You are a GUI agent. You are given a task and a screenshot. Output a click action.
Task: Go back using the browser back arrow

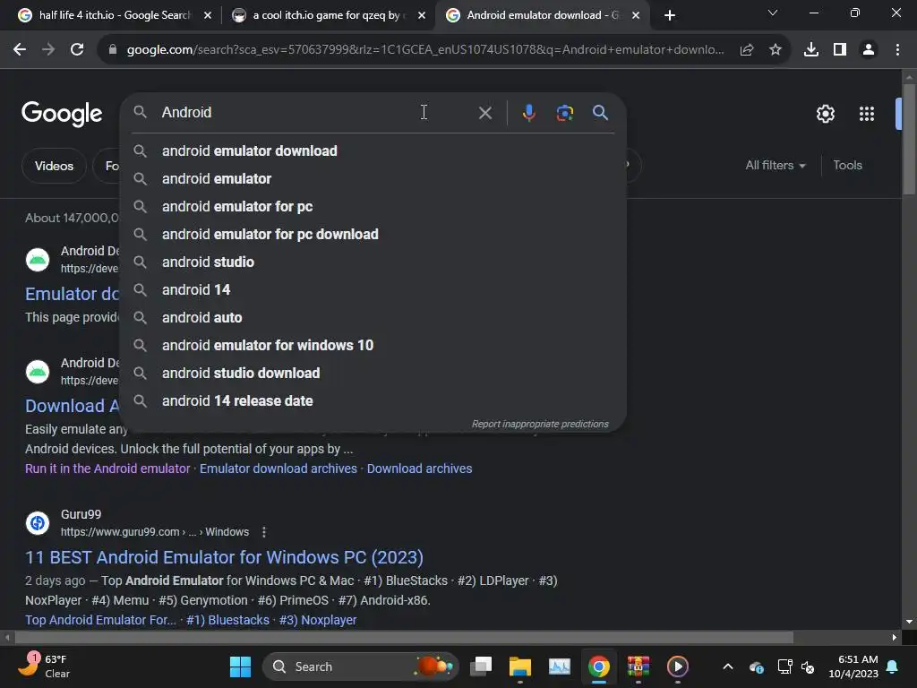[20, 50]
